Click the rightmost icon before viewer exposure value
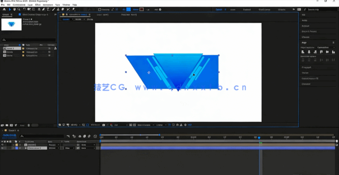Viewport: 339px width, 175px height. (185, 125)
